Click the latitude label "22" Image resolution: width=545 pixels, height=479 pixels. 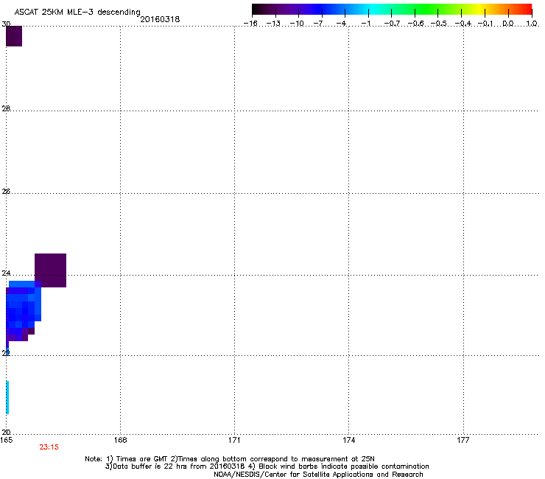(x=6, y=353)
